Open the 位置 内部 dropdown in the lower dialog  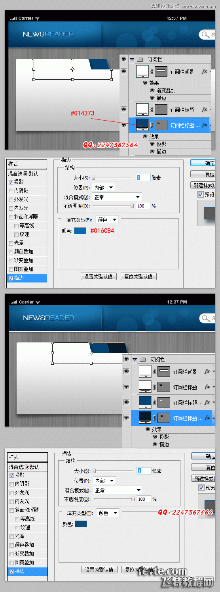[x=105, y=481]
